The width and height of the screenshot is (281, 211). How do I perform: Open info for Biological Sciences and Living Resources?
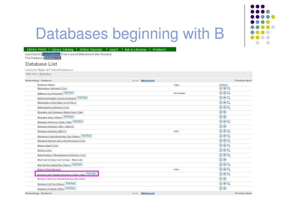pyautogui.click(x=221, y=141)
